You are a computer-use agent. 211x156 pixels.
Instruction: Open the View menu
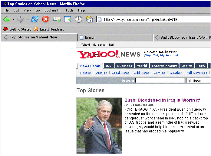[x=27, y=10]
